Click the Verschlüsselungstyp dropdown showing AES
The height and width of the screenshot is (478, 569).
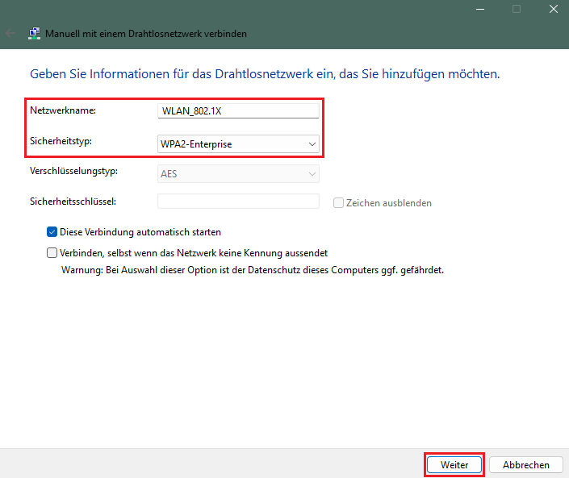[x=238, y=174]
